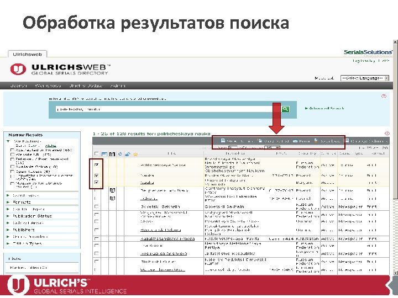Viewport: 398px width, 298px height.
Task: Check the Sovetskii Sakhalin row checkbox
Action: (96, 206)
